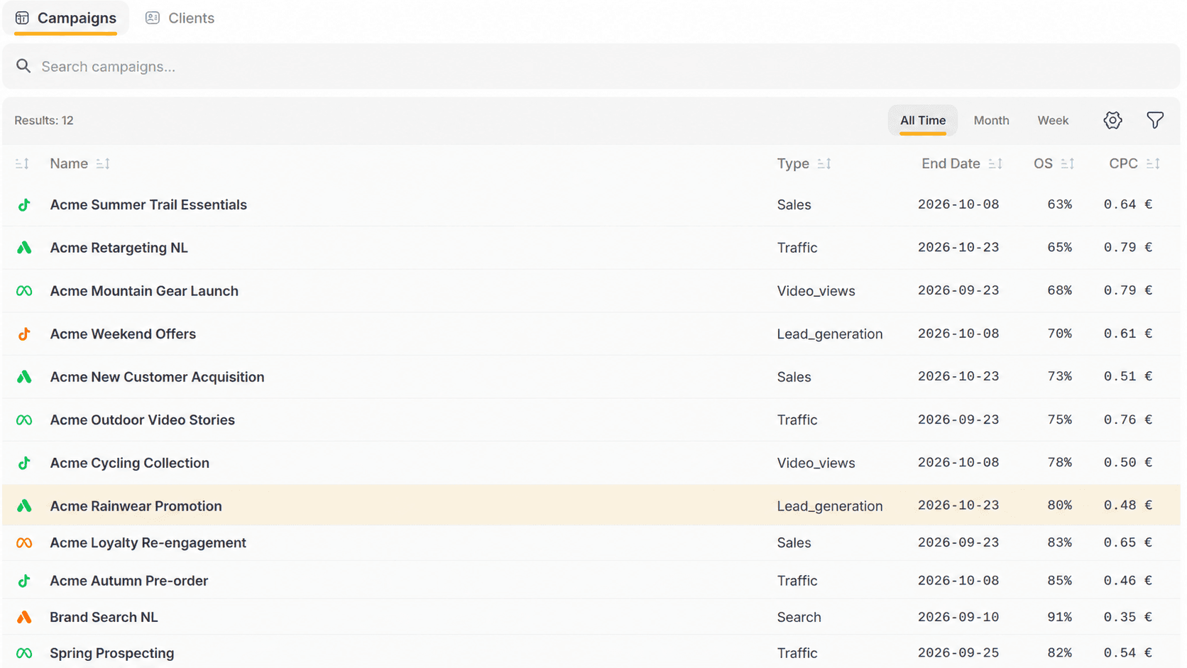The width and height of the screenshot is (1187, 668).
Task: Open Acme Outdoor Video Stories campaign
Action: tap(142, 420)
